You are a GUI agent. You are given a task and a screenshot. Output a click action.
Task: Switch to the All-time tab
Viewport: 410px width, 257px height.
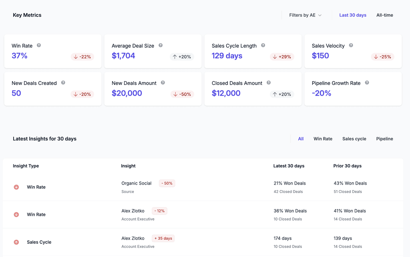click(384, 15)
